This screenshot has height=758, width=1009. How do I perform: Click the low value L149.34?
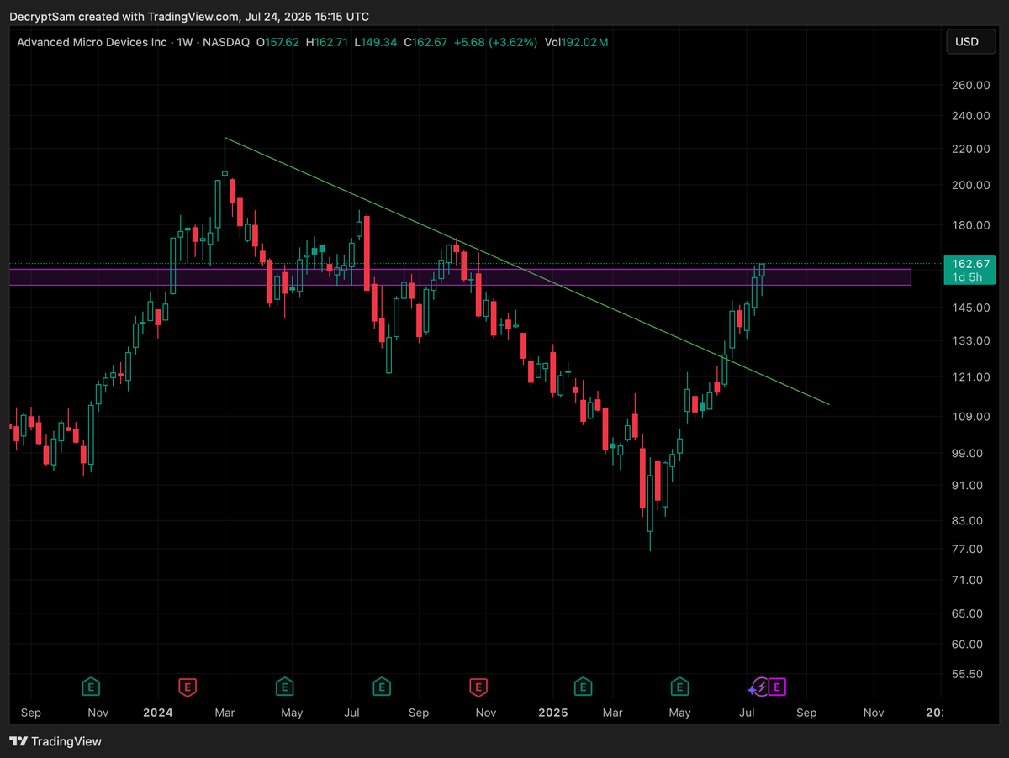pos(377,42)
